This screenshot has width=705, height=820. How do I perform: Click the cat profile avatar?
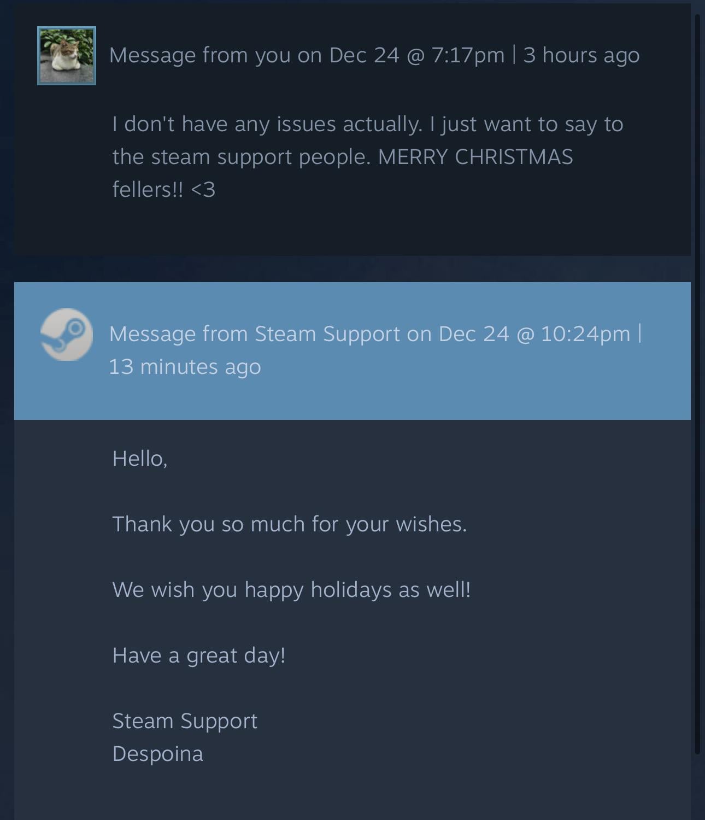(x=67, y=56)
